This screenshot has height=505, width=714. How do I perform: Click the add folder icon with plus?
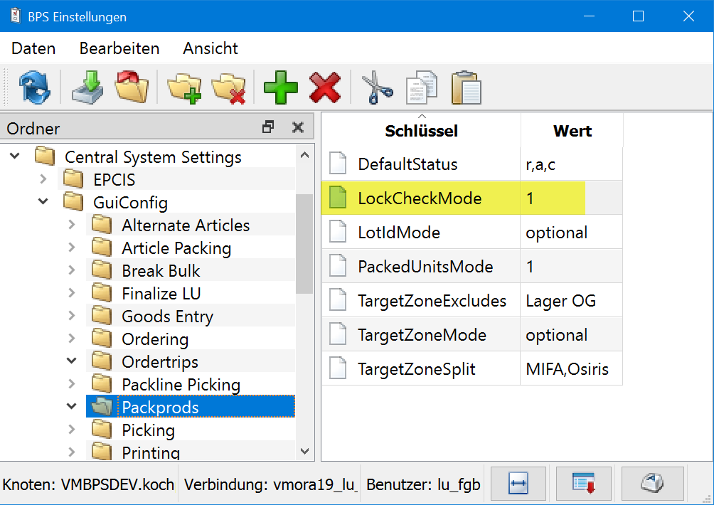pyautogui.click(x=184, y=88)
